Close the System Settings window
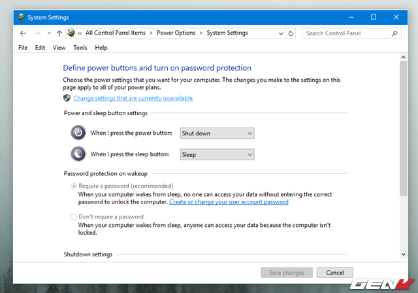This screenshot has height=293, width=418. (x=396, y=17)
